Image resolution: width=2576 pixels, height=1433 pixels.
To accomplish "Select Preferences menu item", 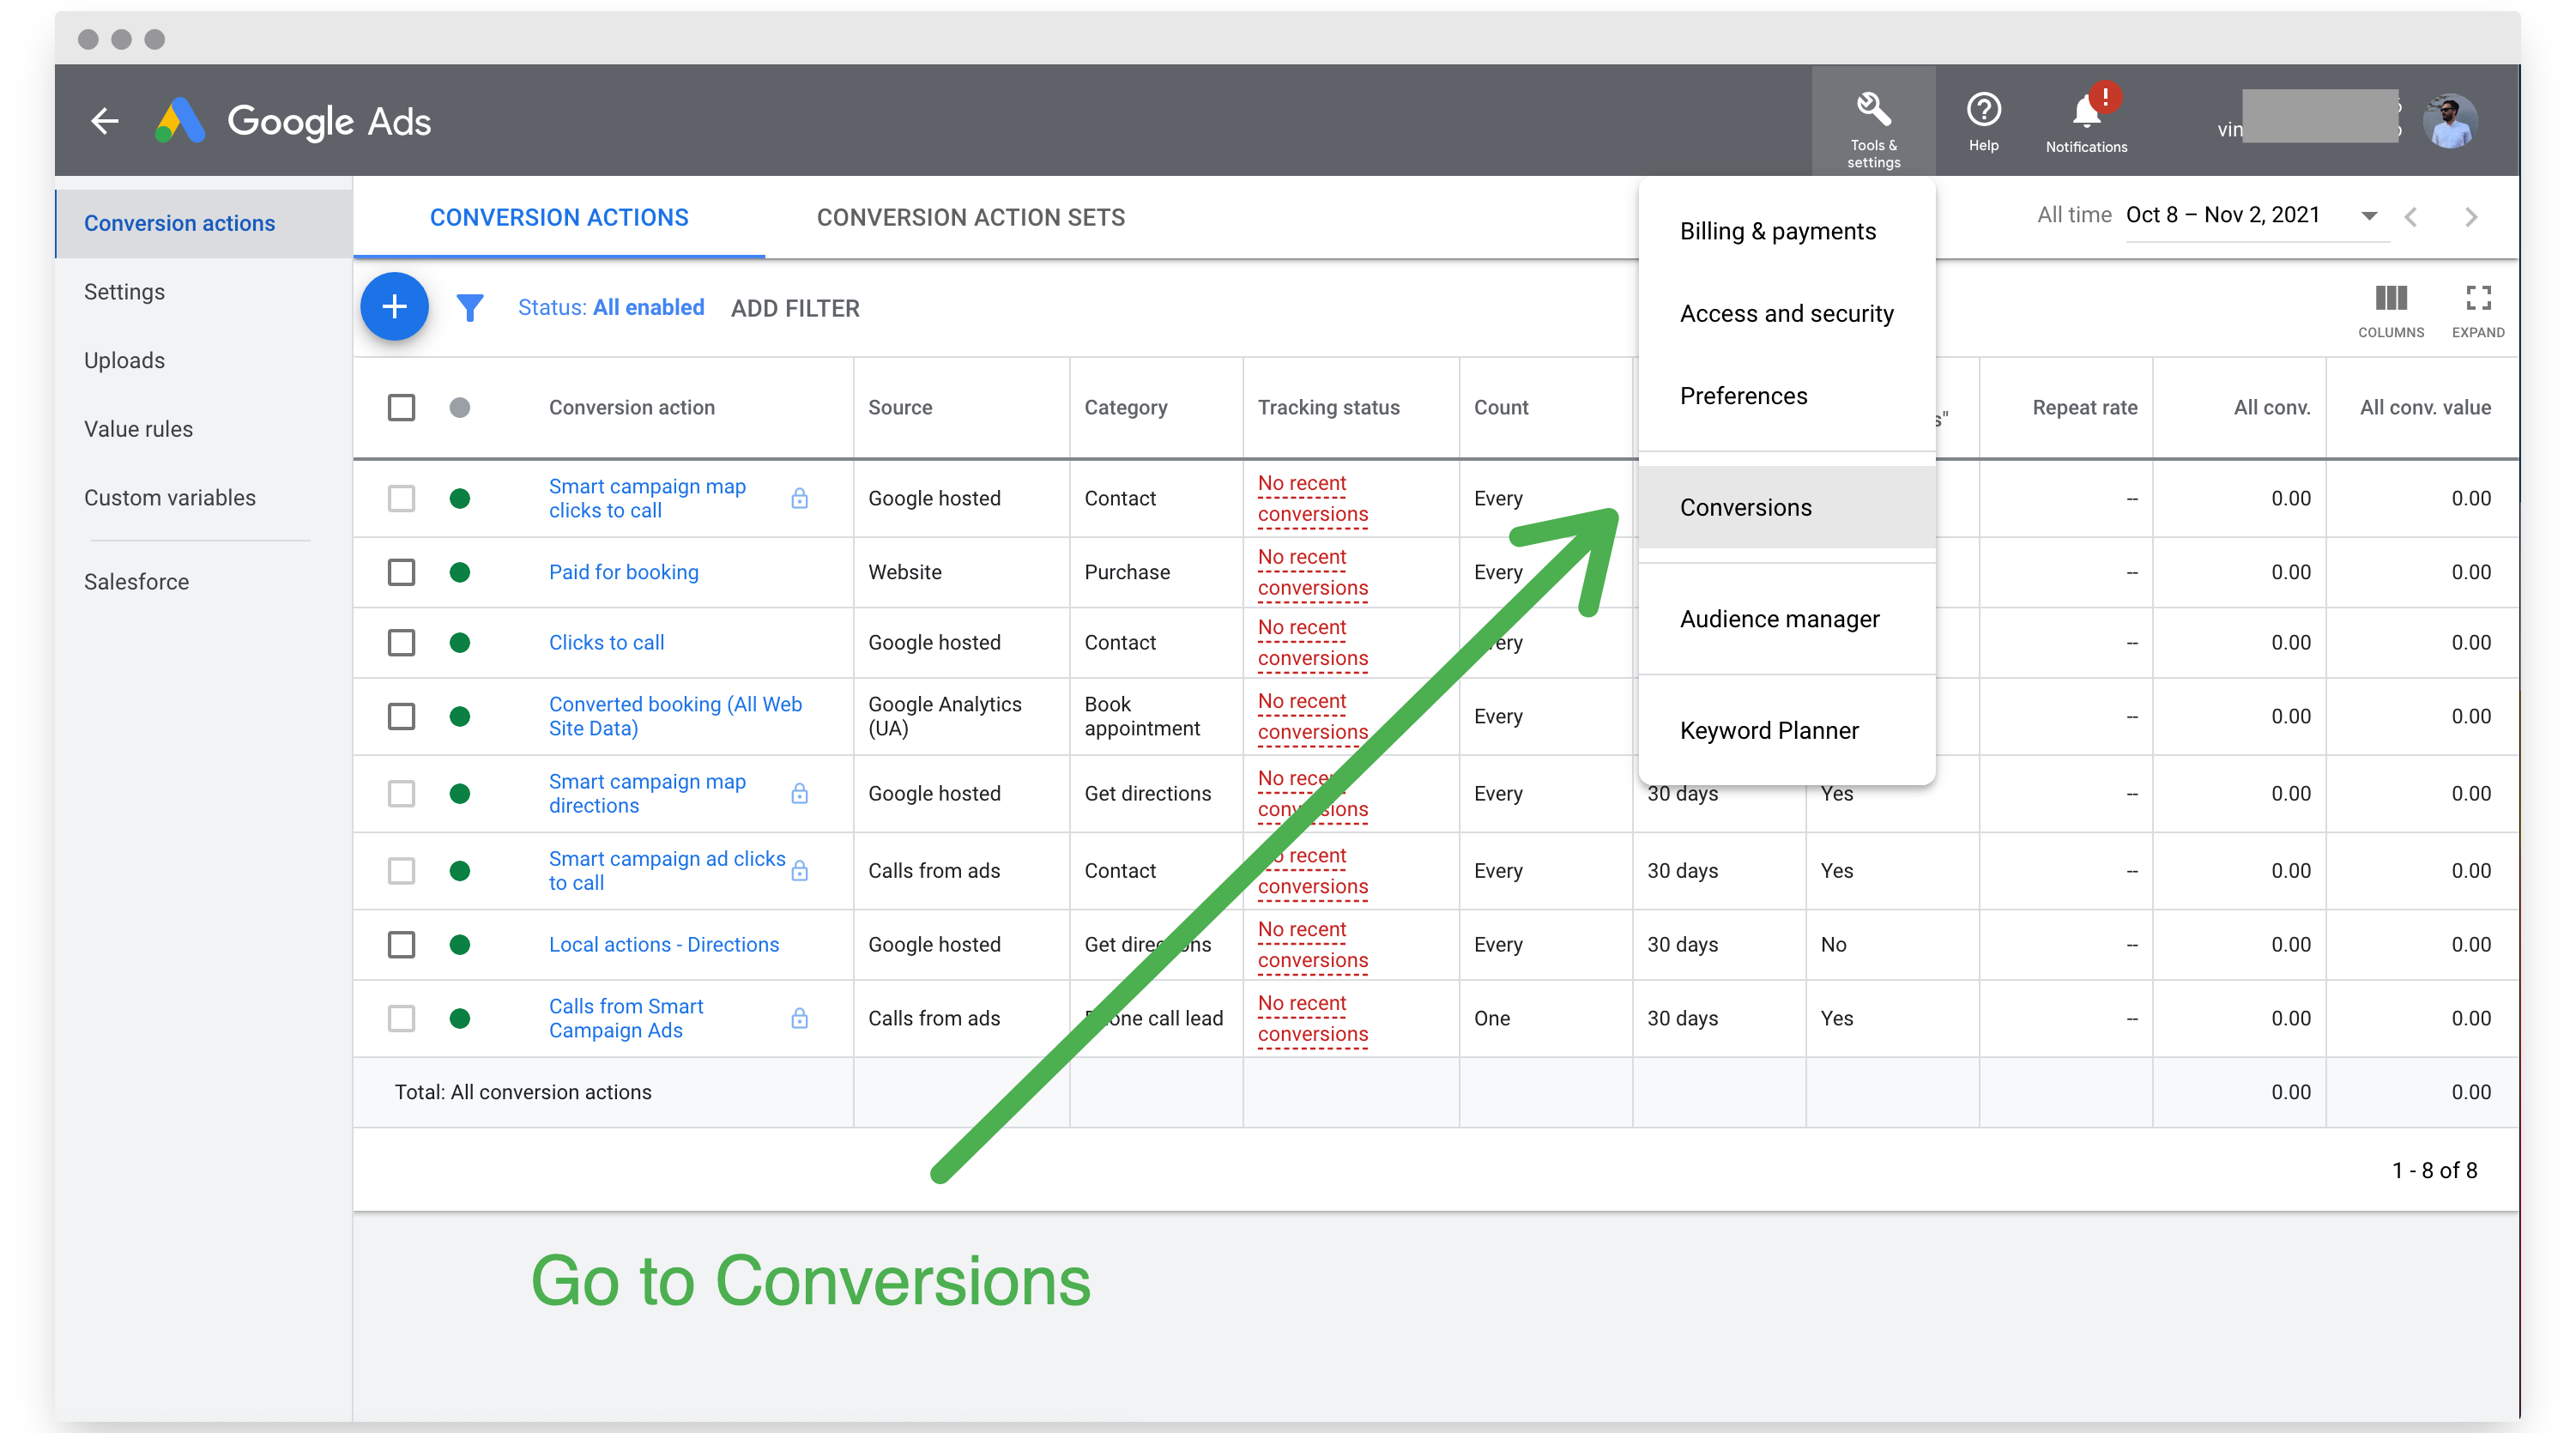I will tap(1786, 396).
